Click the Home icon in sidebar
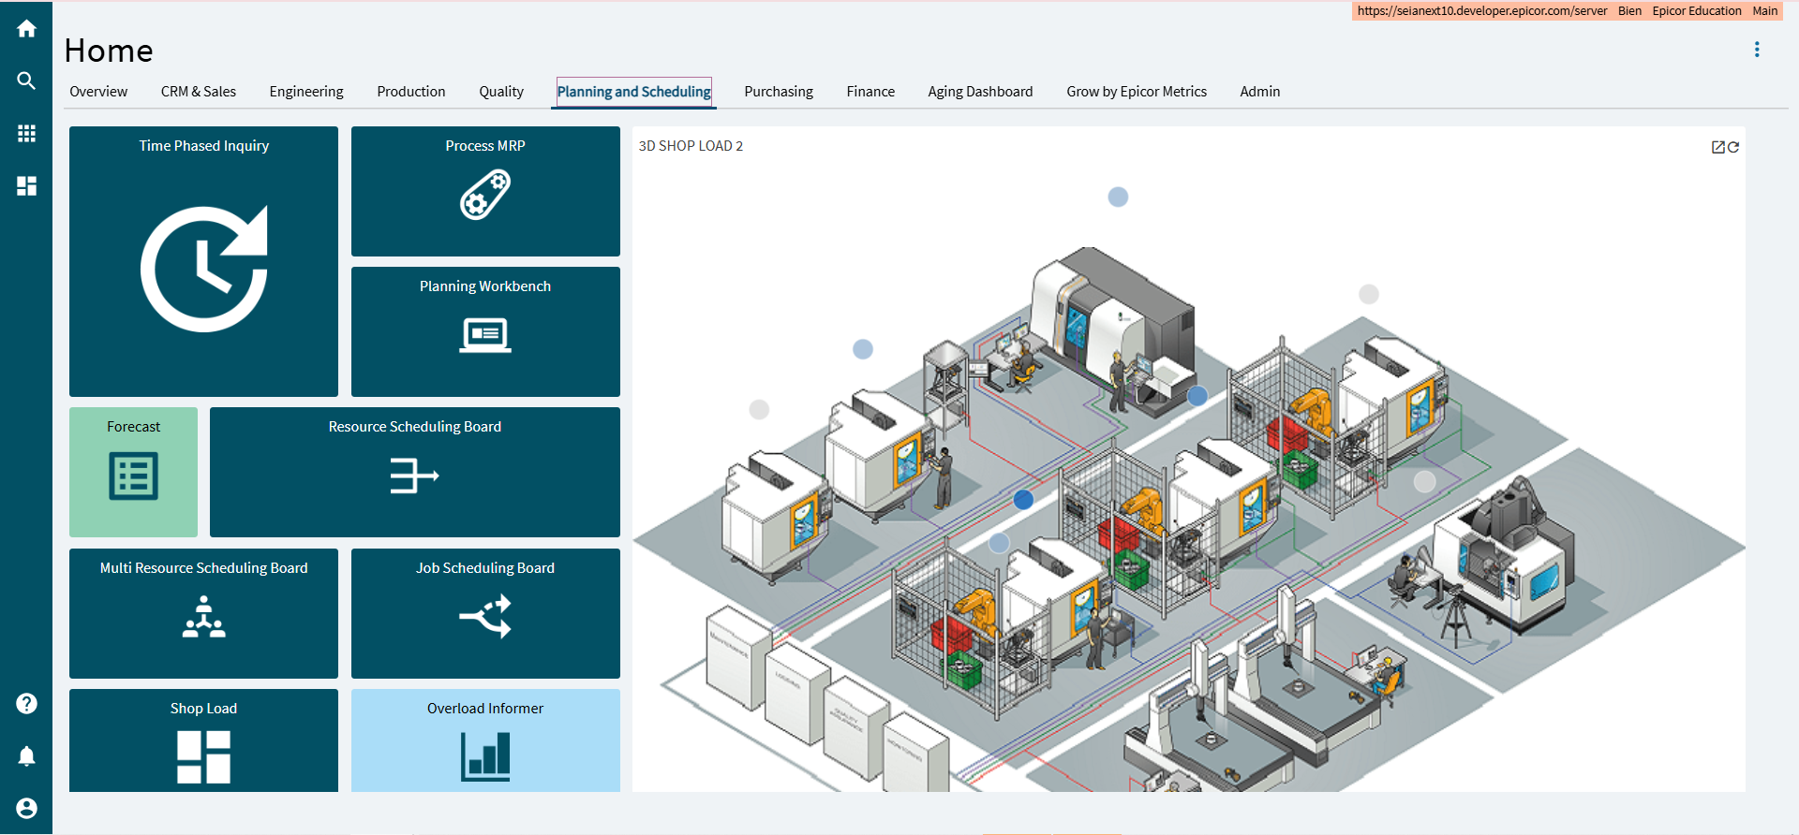Screen dimensions: 1799x835 [26, 29]
